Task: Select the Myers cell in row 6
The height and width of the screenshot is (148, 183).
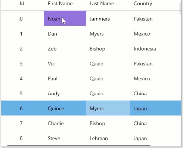Action: tap(108, 108)
